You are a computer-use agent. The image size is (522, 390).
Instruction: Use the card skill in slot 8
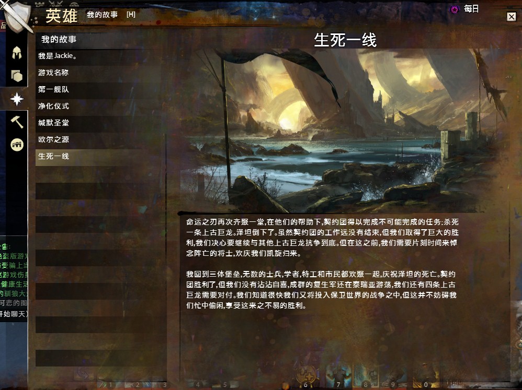tap(366, 375)
